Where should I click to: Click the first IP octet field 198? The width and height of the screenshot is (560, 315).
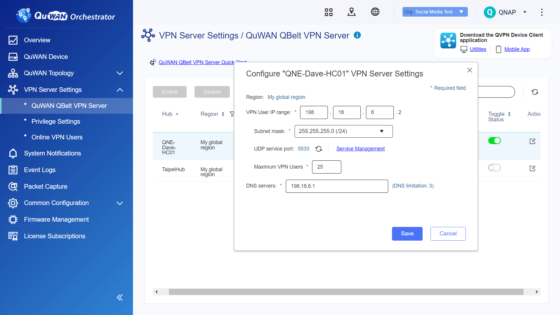point(314,112)
